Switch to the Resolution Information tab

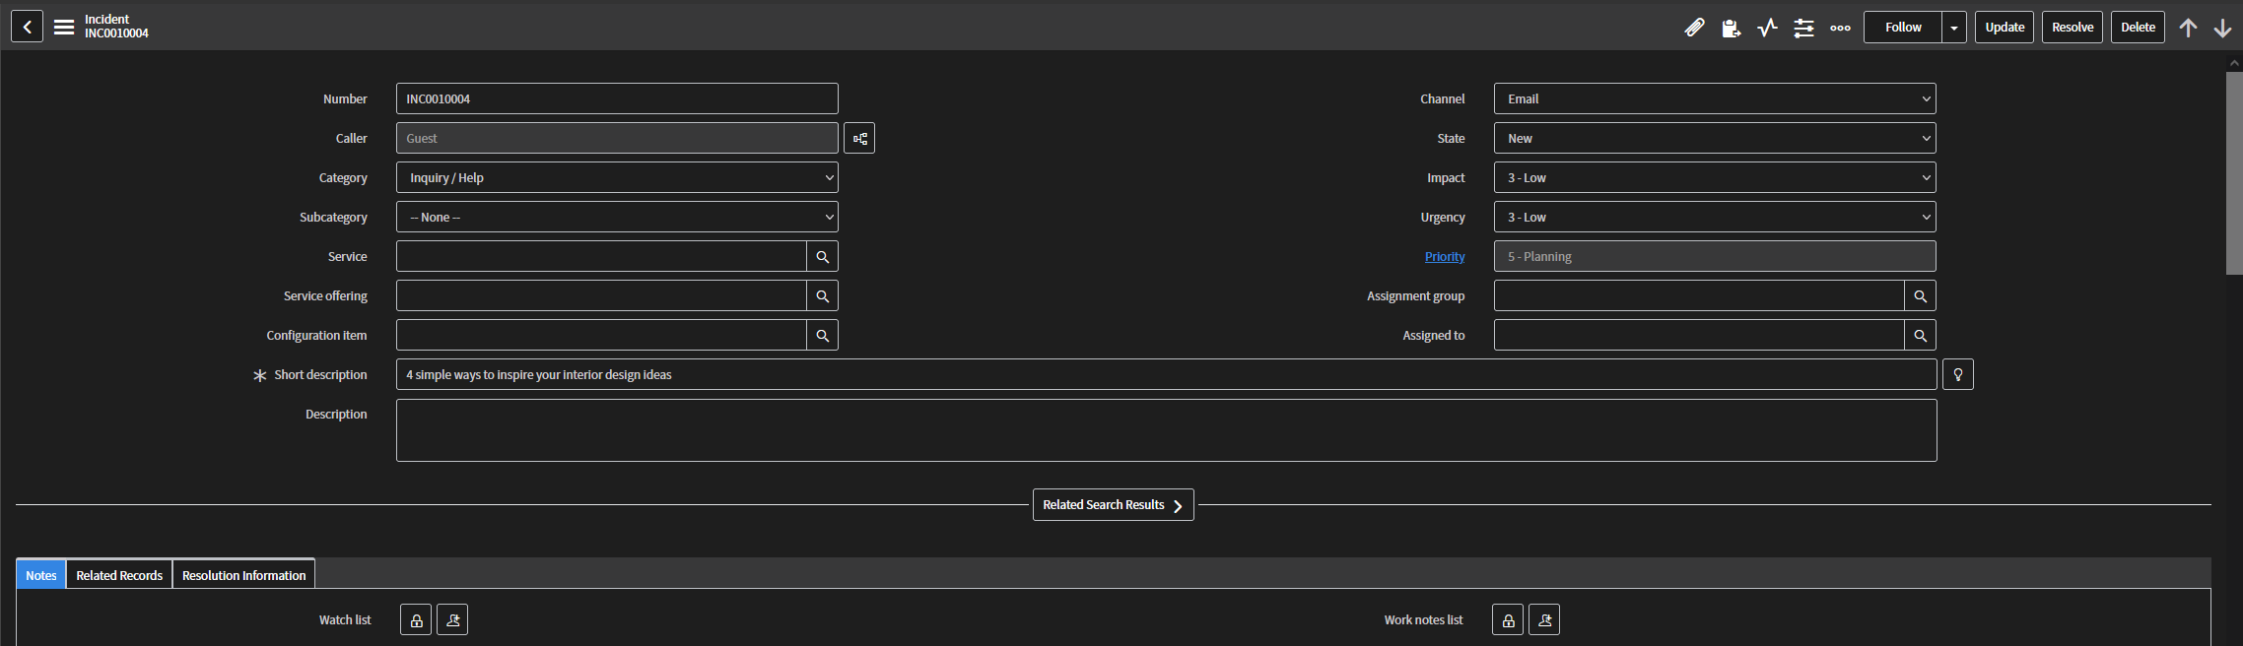point(243,575)
